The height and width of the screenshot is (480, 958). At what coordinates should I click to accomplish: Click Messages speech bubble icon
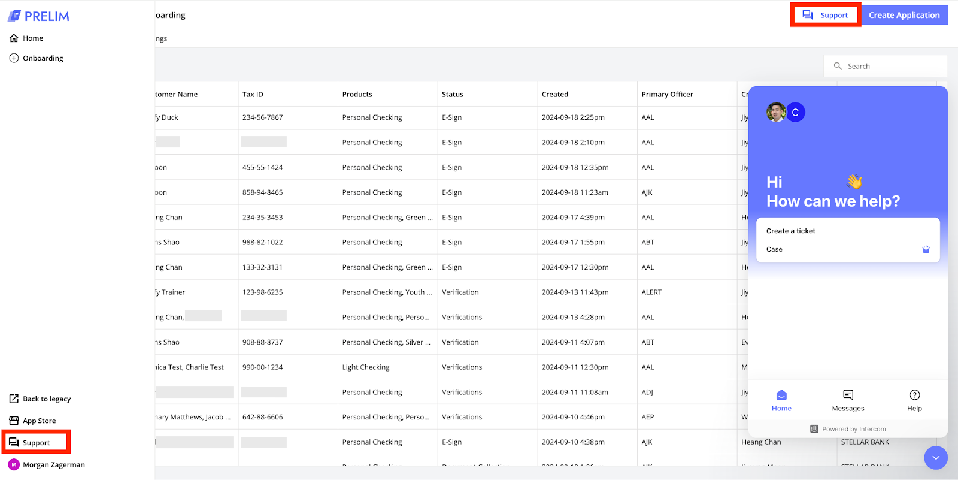point(848,395)
